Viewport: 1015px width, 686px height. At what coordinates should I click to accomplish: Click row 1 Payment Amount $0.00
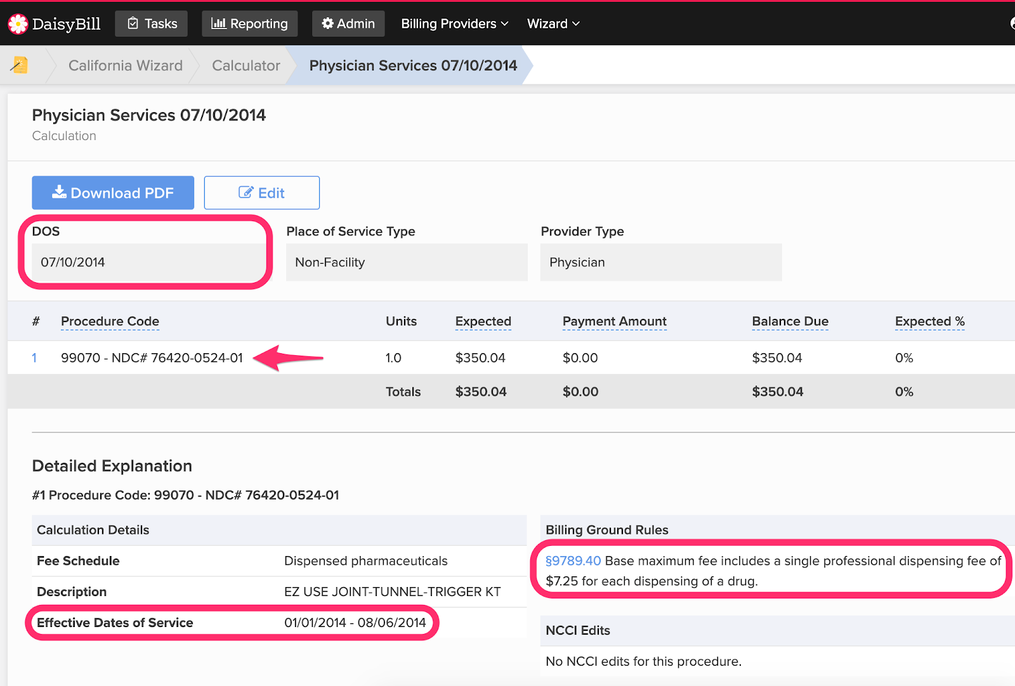point(580,358)
